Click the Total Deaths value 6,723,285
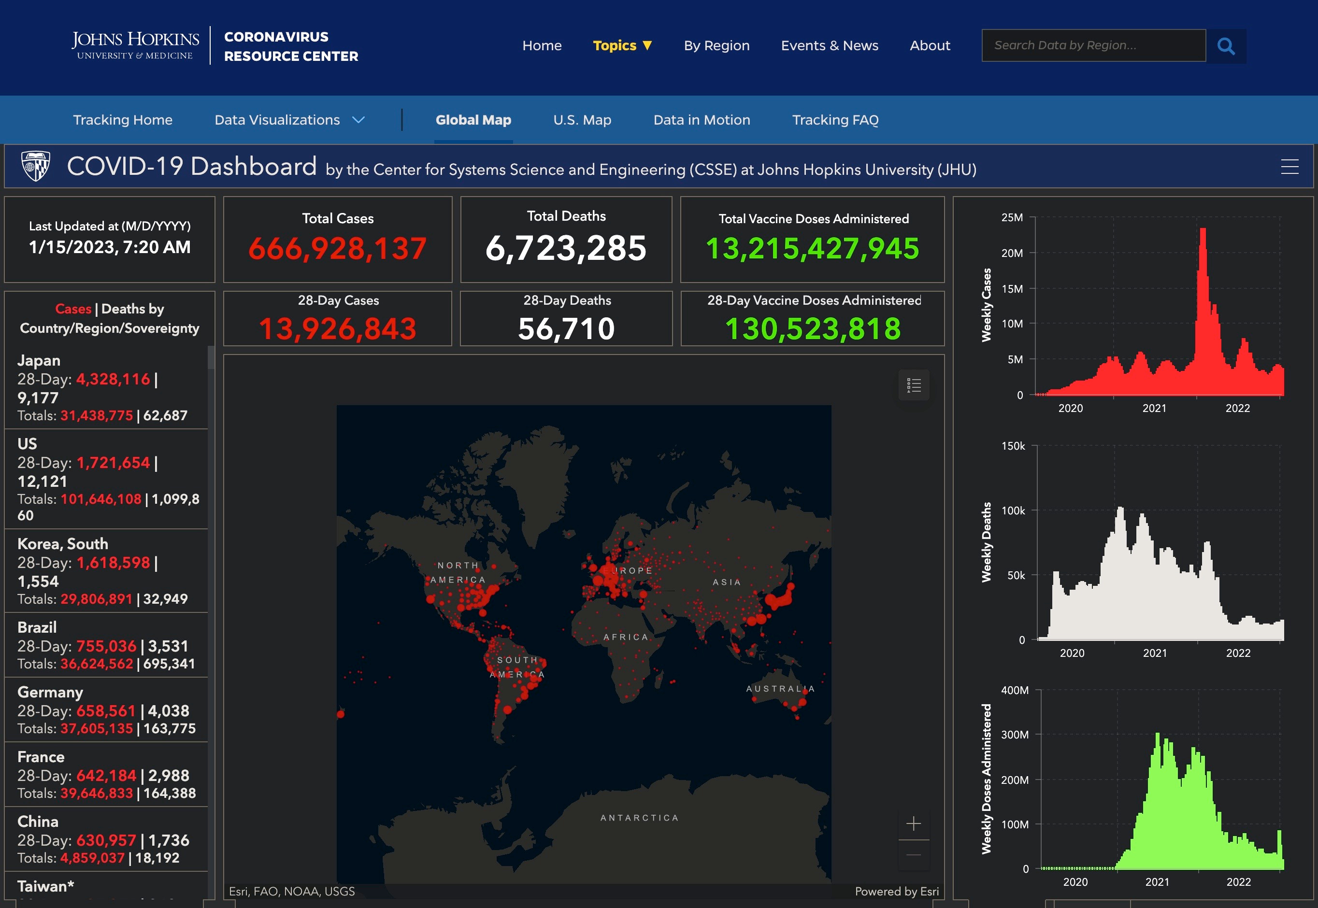This screenshot has height=908, width=1318. [x=566, y=249]
